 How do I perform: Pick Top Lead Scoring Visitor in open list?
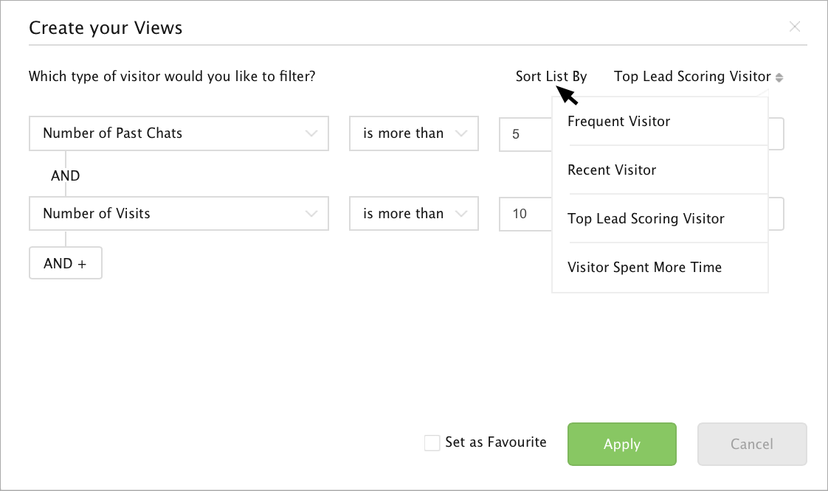coord(646,219)
